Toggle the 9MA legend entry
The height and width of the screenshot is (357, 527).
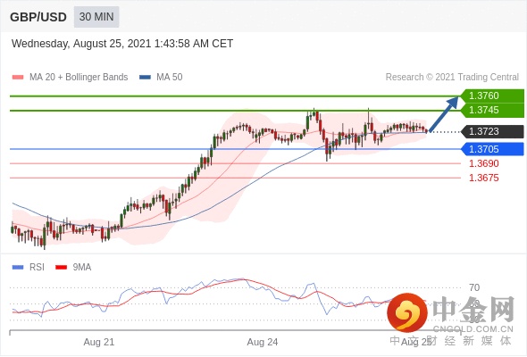[x=81, y=268]
